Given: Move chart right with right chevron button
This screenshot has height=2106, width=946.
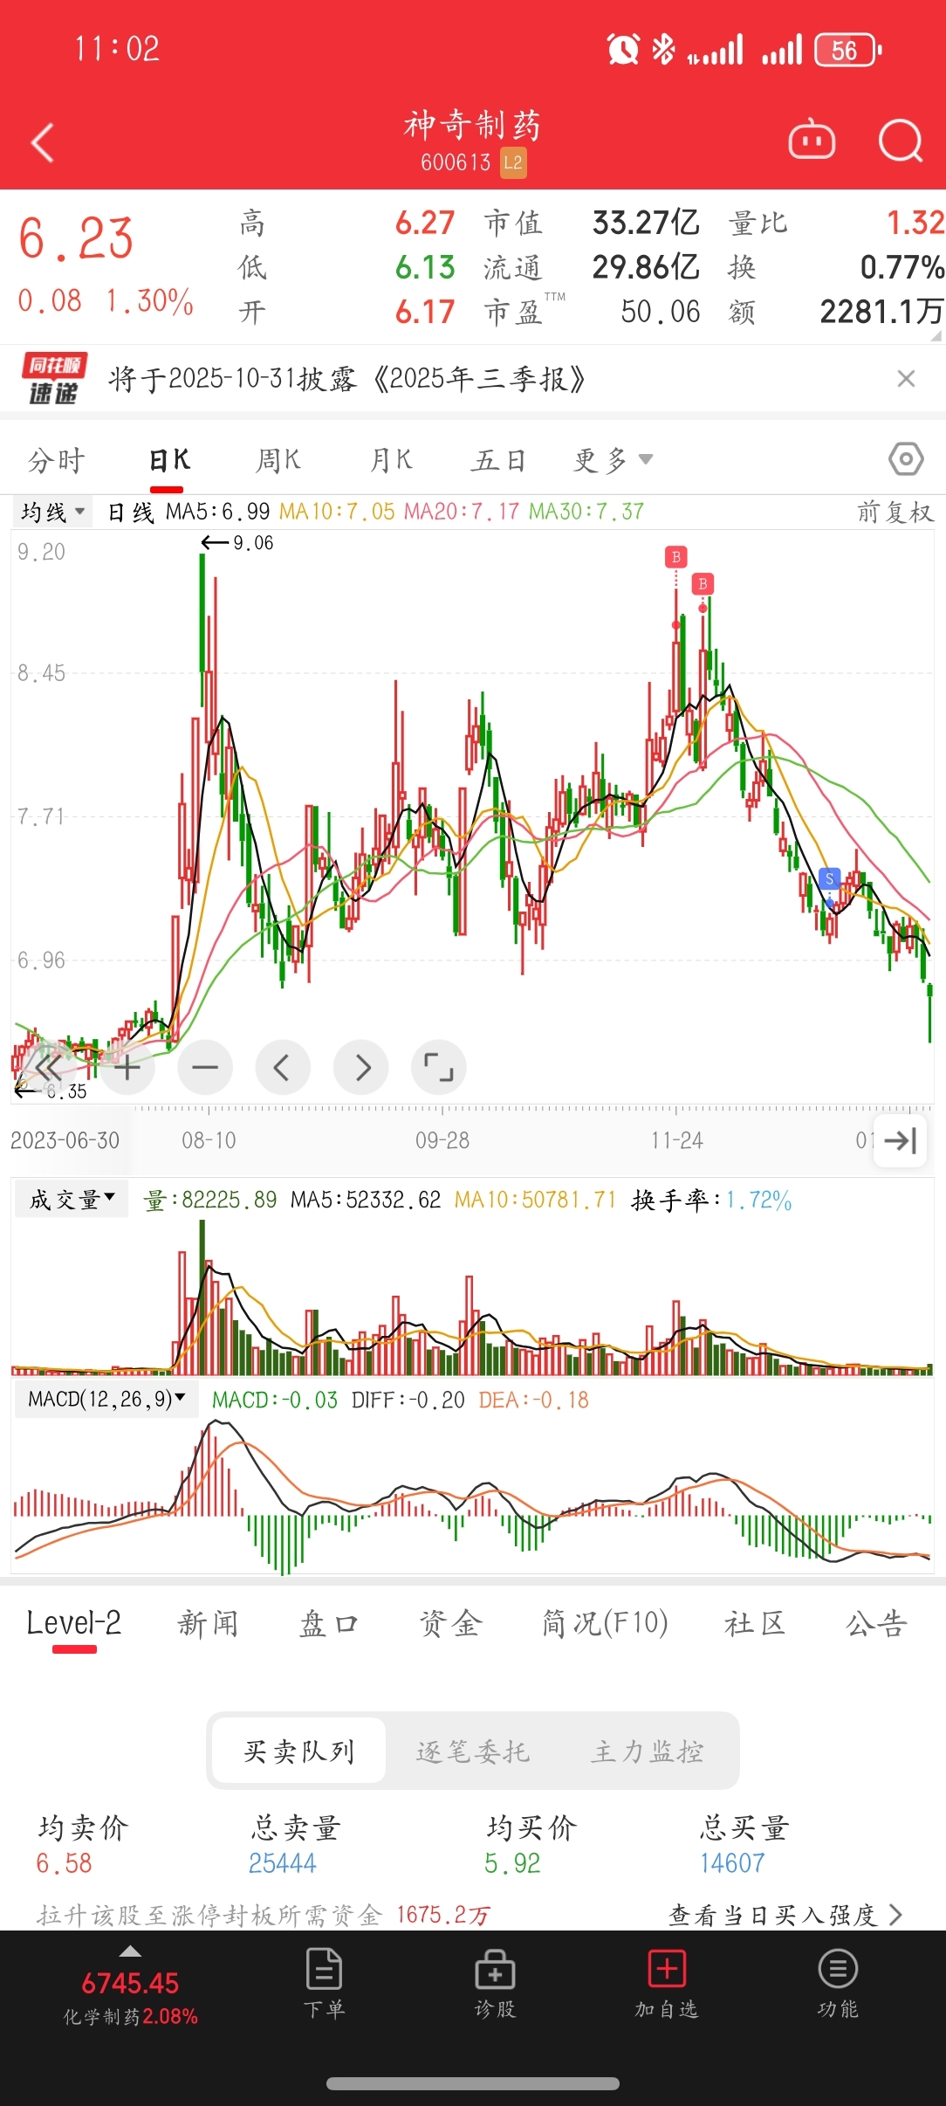Looking at the screenshot, I should point(361,1068).
